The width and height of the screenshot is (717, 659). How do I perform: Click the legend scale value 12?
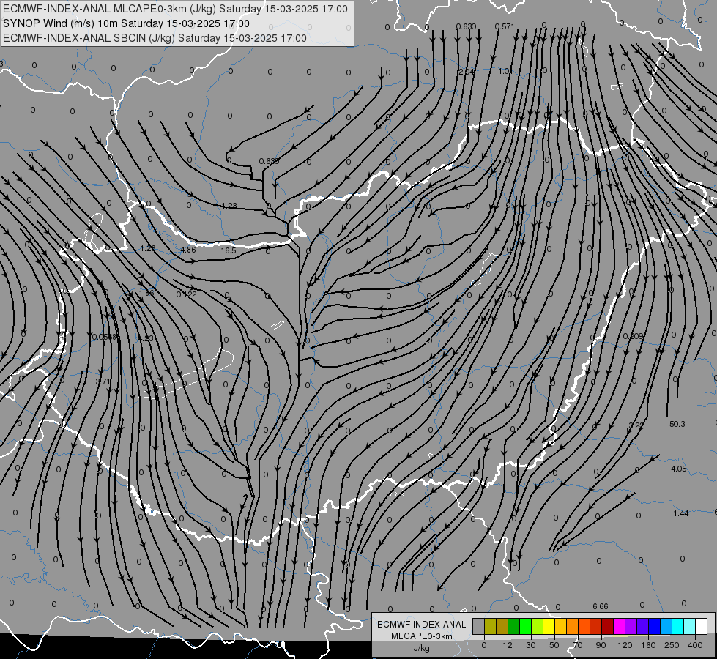(x=508, y=645)
